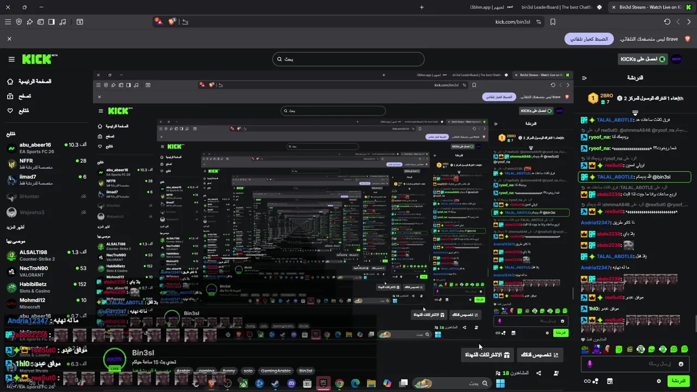Viewport: 697px width, 392px height.
Task: Click the highlighted TALAL_ABOTLE message in main chat
Action: [x=634, y=177]
